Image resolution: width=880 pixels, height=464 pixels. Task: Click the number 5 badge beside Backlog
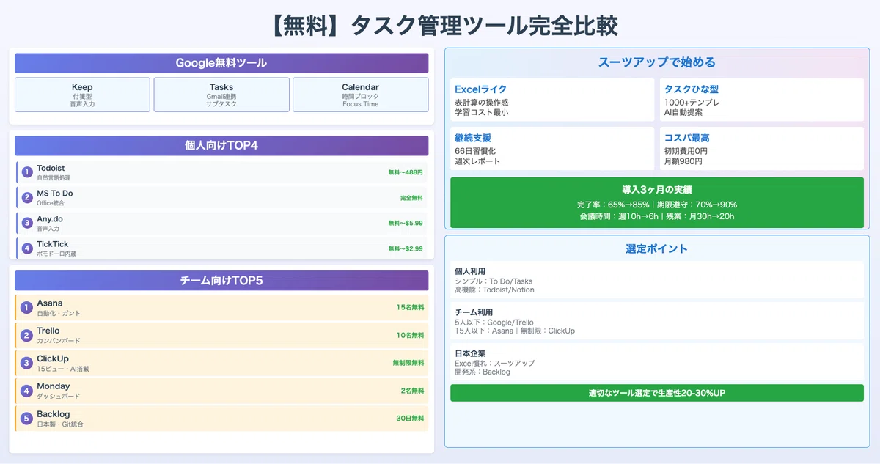[27, 419]
